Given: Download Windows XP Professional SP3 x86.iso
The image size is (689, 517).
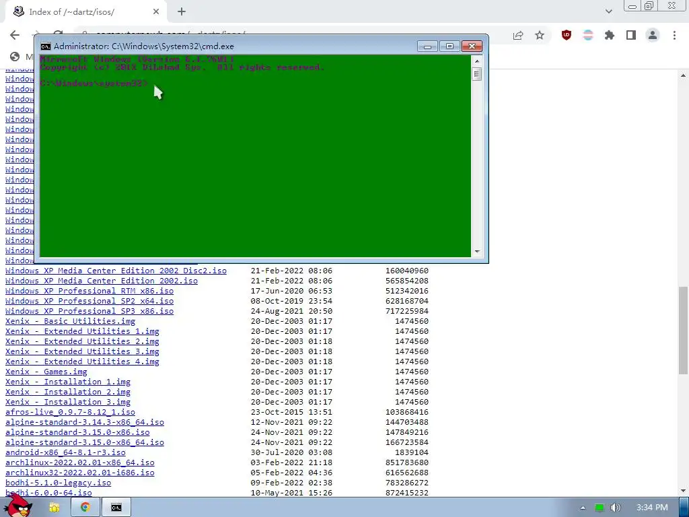Looking at the screenshot, I should click(89, 311).
